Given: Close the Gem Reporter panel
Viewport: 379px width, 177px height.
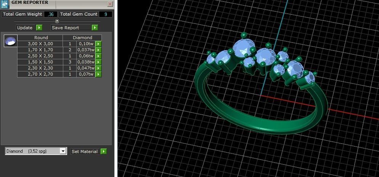Looking at the screenshot, I should click(110, 4).
